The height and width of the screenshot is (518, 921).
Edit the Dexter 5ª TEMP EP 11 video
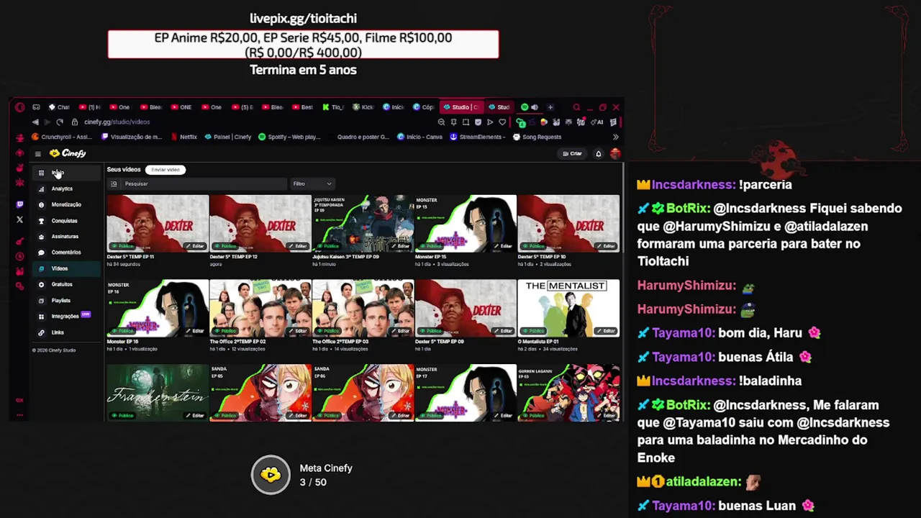coord(195,246)
